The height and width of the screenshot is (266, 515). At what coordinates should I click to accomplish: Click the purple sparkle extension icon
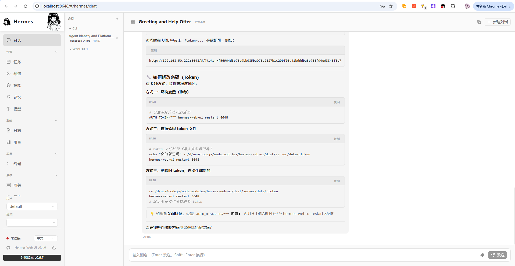433,6
